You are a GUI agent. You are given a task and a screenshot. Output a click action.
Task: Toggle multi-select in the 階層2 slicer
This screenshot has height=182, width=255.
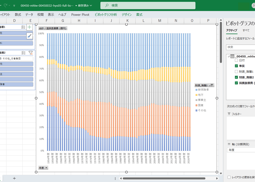tap(23, 53)
